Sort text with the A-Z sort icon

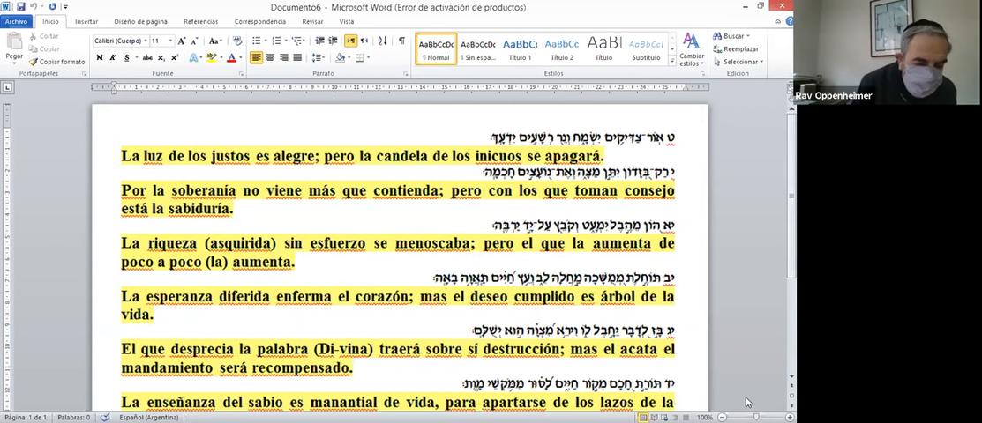coord(382,41)
